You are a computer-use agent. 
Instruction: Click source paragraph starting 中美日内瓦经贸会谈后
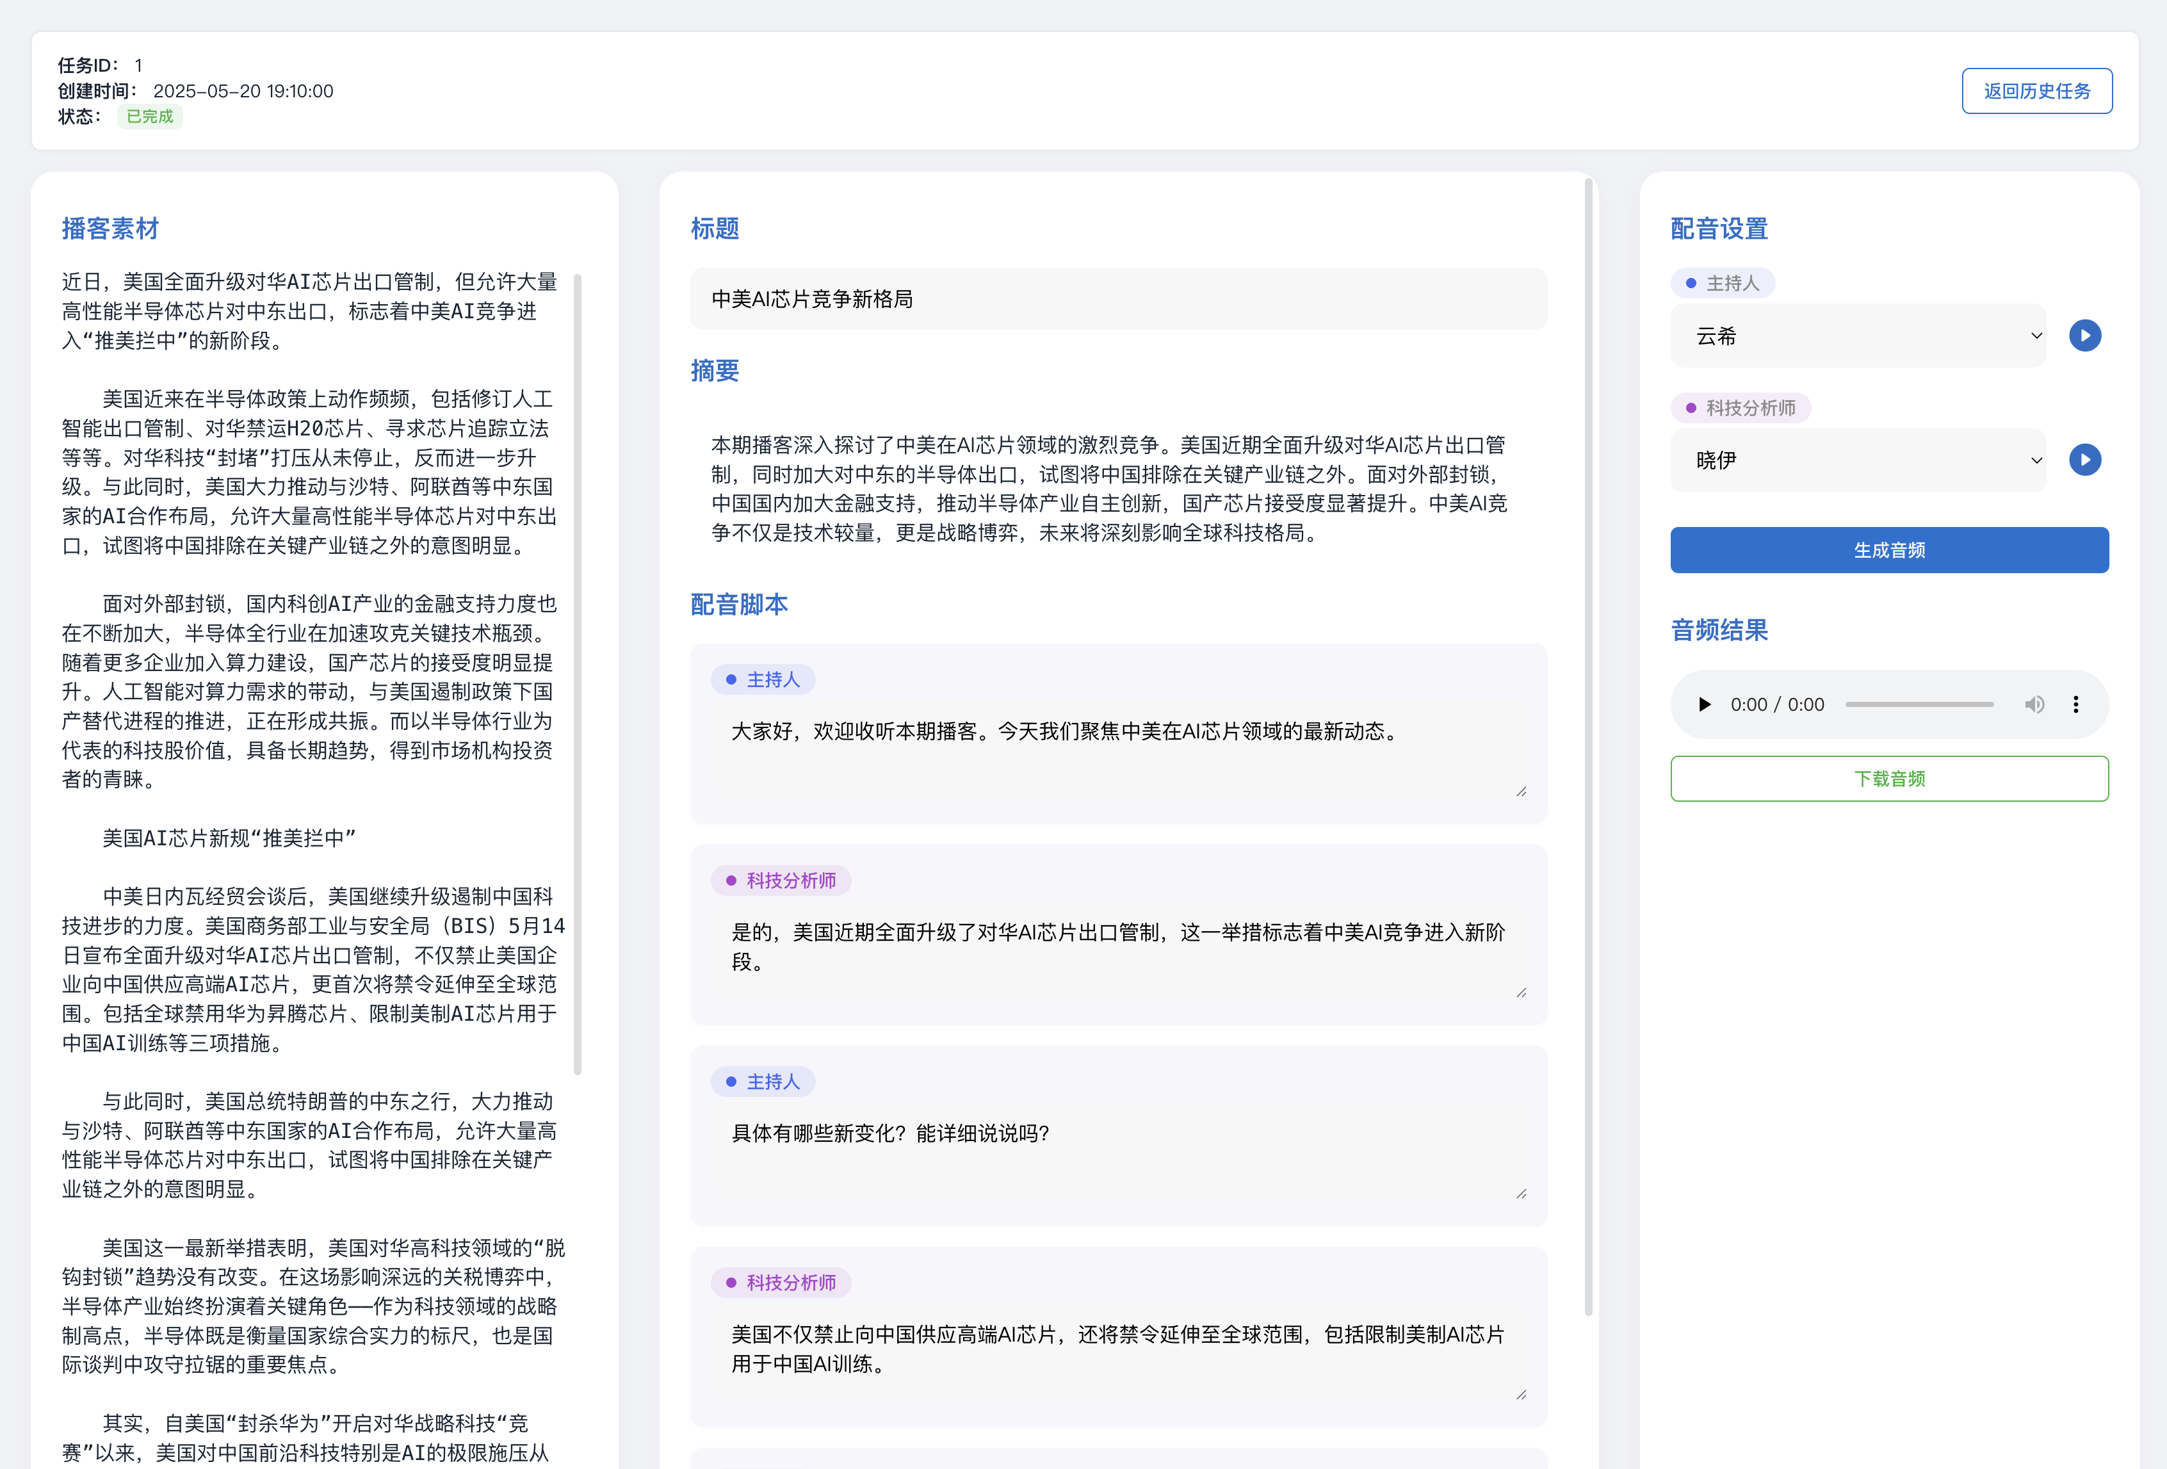(x=313, y=970)
